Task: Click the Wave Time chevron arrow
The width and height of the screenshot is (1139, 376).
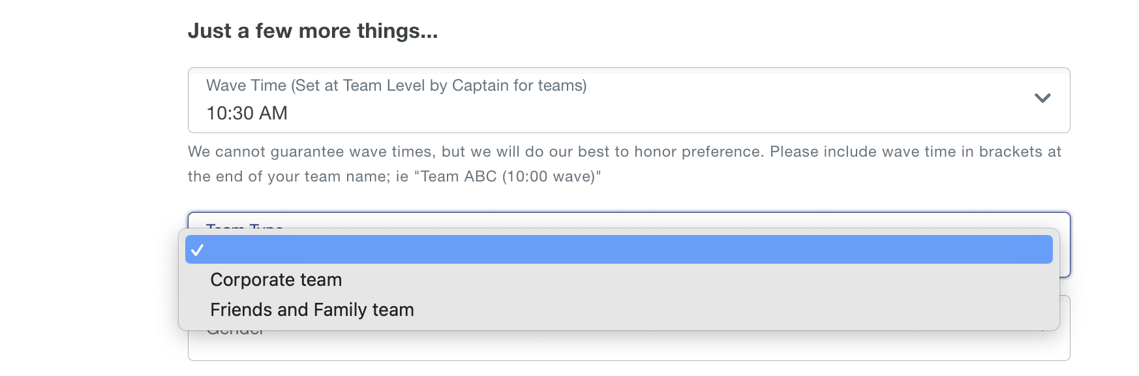Action: [1042, 99]
